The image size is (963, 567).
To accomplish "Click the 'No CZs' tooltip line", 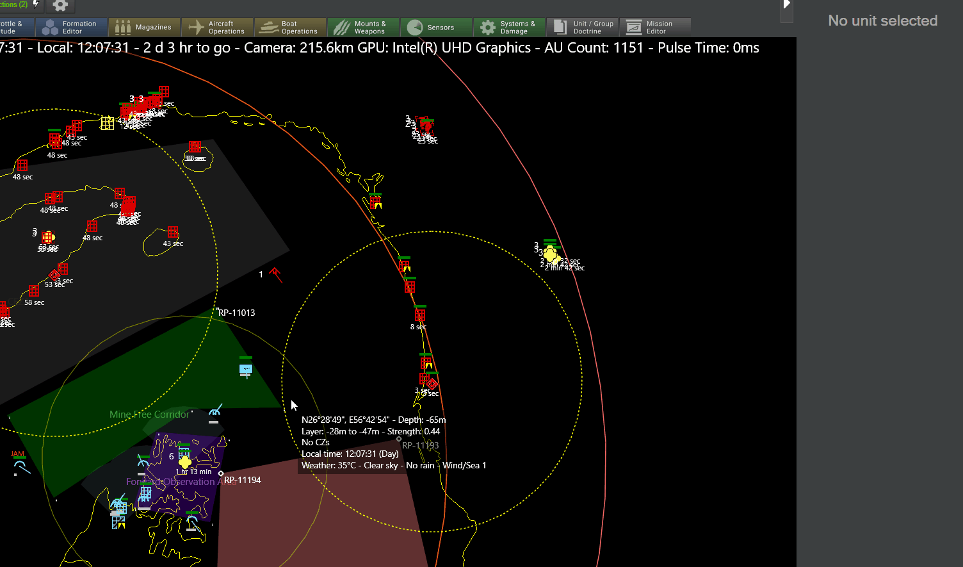I will click(316, 442).
